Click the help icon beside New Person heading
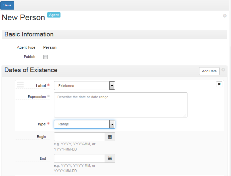The image size is (231, 176). pos(225,16)
